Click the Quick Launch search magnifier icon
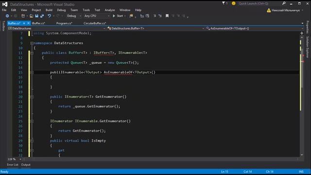Image resolution: width=311 pixels, height=175 pixels. tap(284, 3)
